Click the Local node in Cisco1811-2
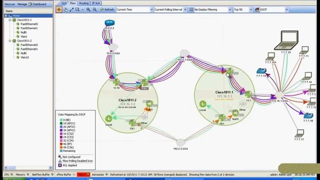The height and width of the screenshot is (180, 320). pos(108,119)
